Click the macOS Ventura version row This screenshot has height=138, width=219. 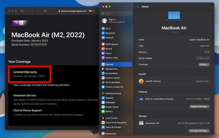point(174,81)
